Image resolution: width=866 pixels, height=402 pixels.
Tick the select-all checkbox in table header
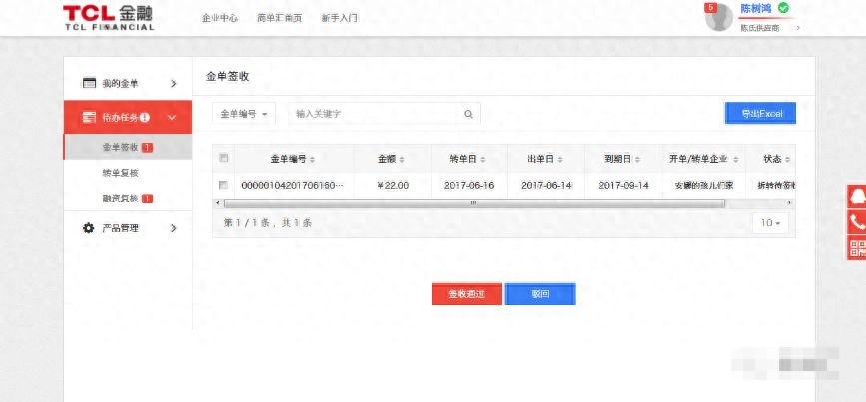[x=223, y=159]
